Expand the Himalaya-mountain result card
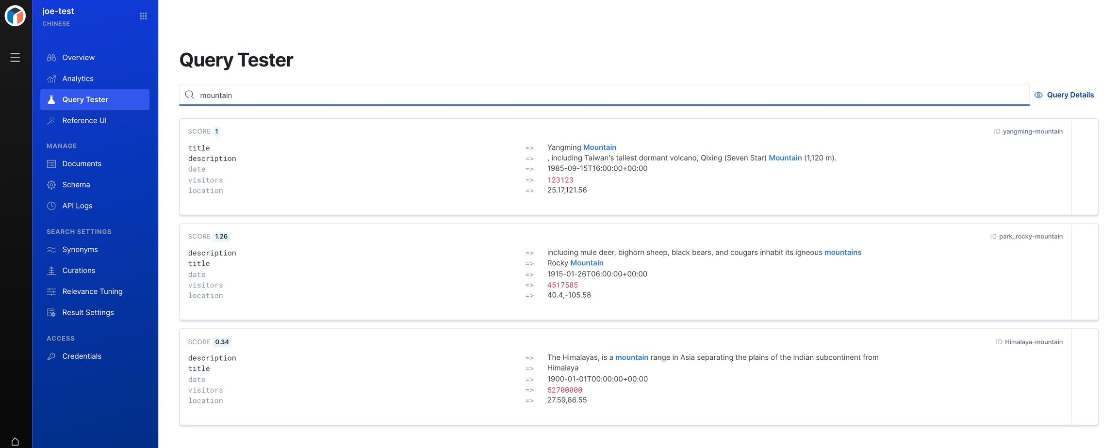Screen dimensions: 1118x448 click(x=1085, y=377)
